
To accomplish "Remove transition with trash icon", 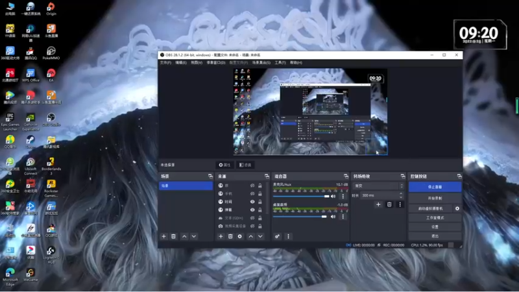I will pos(389,204).
